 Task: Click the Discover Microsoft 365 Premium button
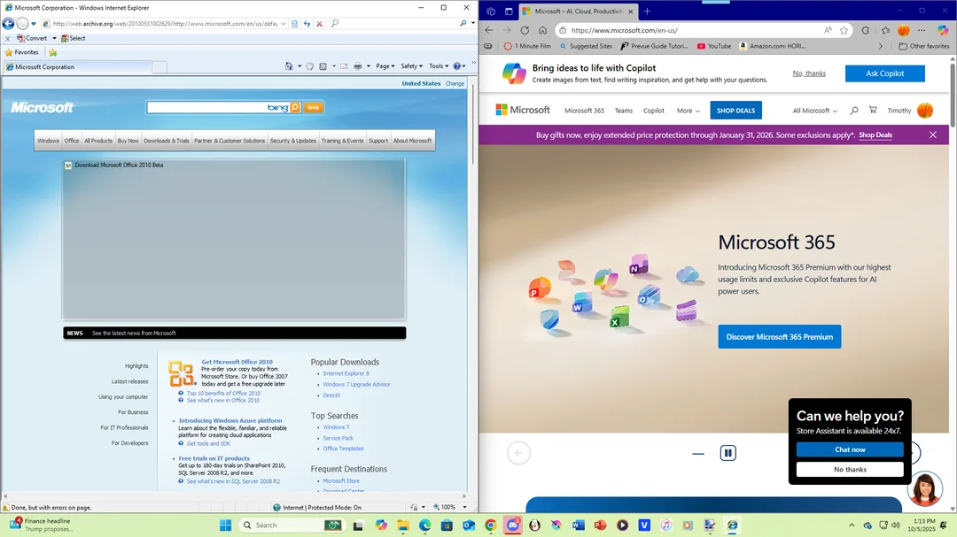point(779,337)
